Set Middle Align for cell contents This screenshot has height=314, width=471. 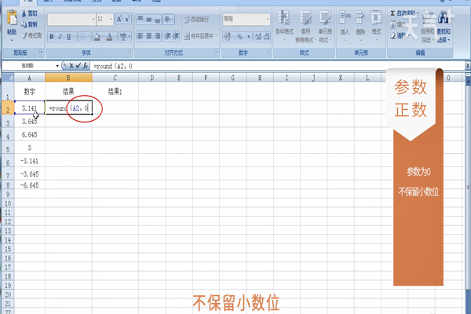pos(148,19)
